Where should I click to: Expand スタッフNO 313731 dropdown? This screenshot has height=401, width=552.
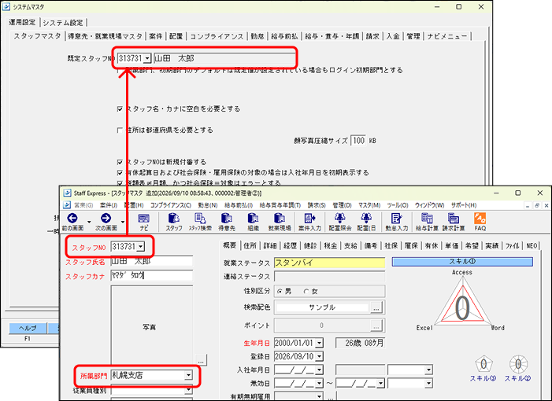(x=141, y=247)
